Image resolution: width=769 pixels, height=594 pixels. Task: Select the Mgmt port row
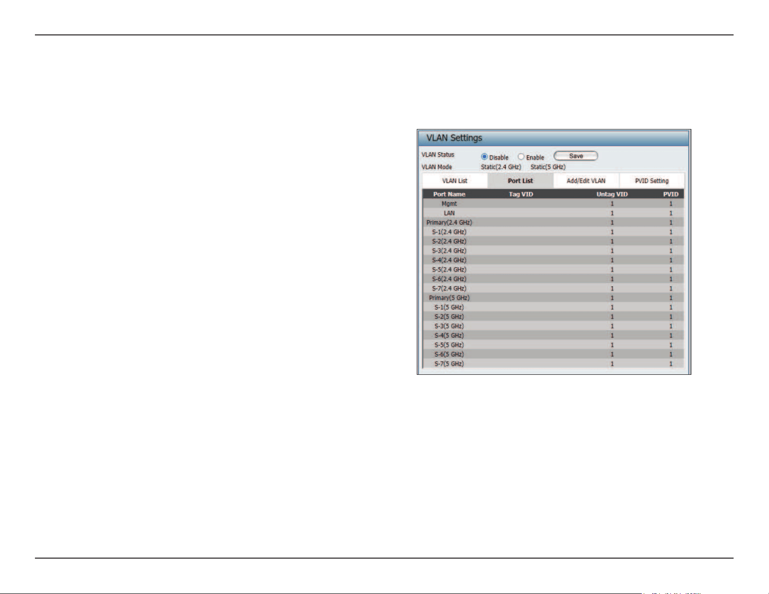[x=553, y=204]
